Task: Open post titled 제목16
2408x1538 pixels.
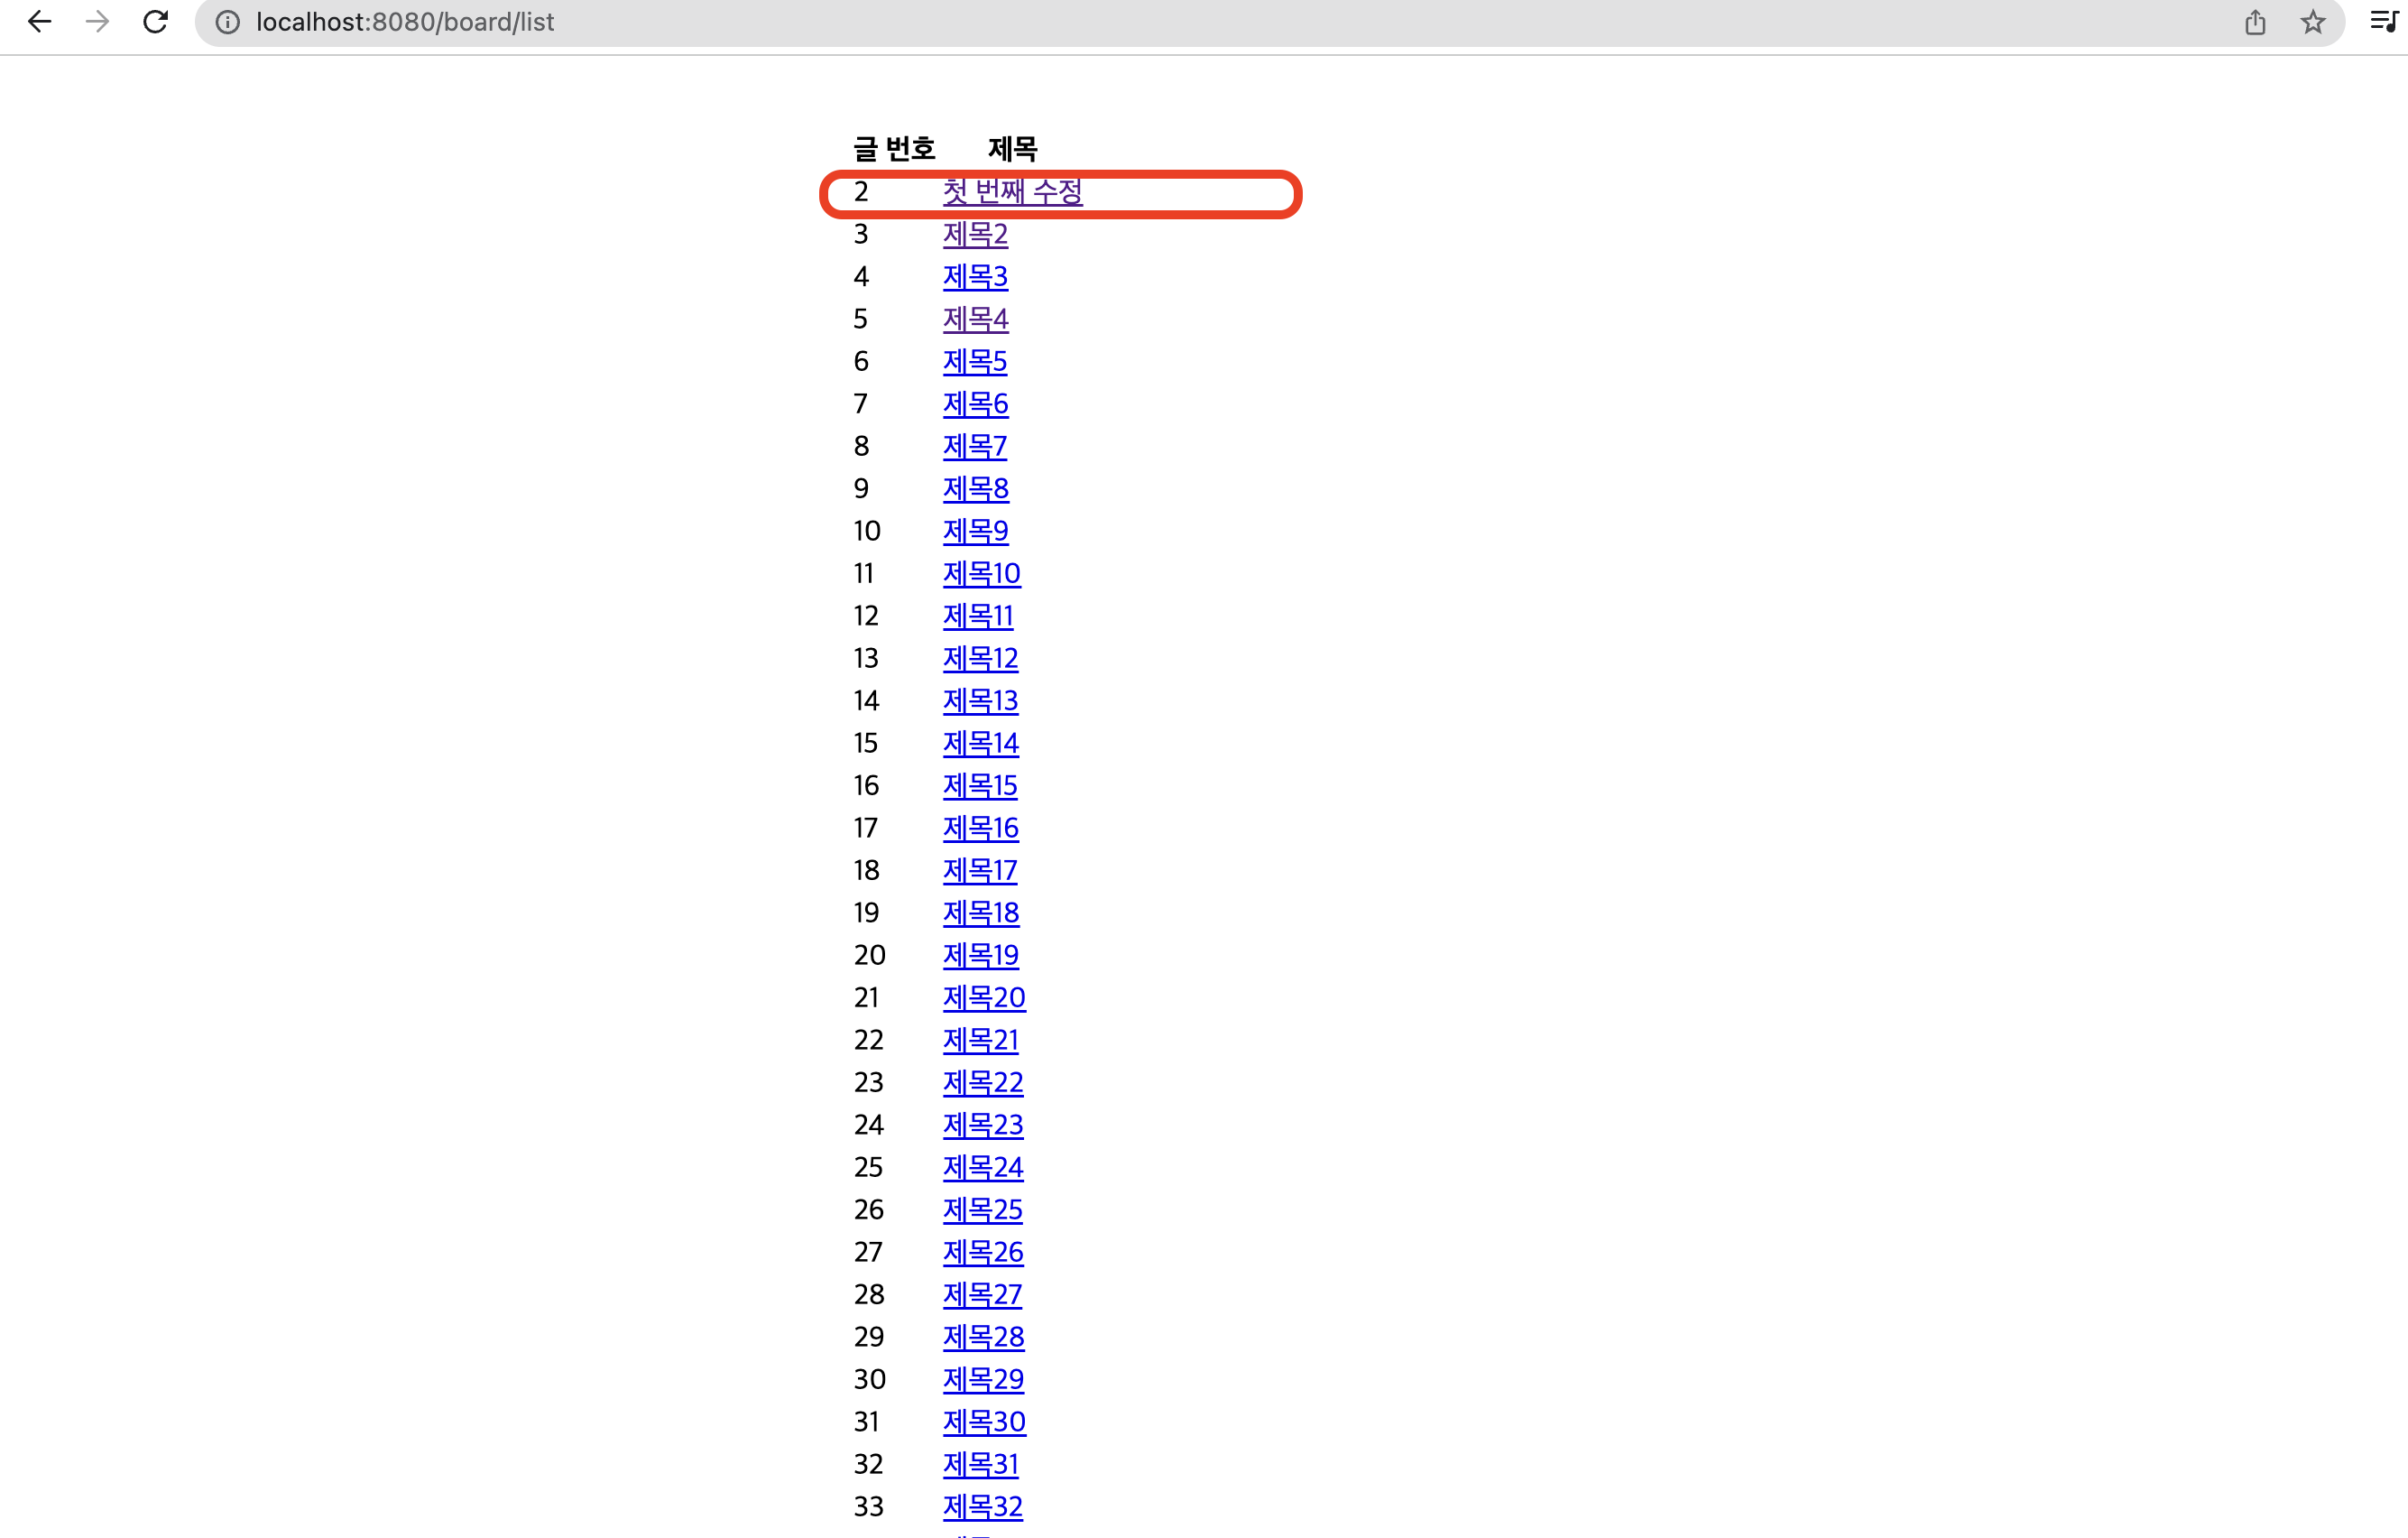Action: coord(980,828)
